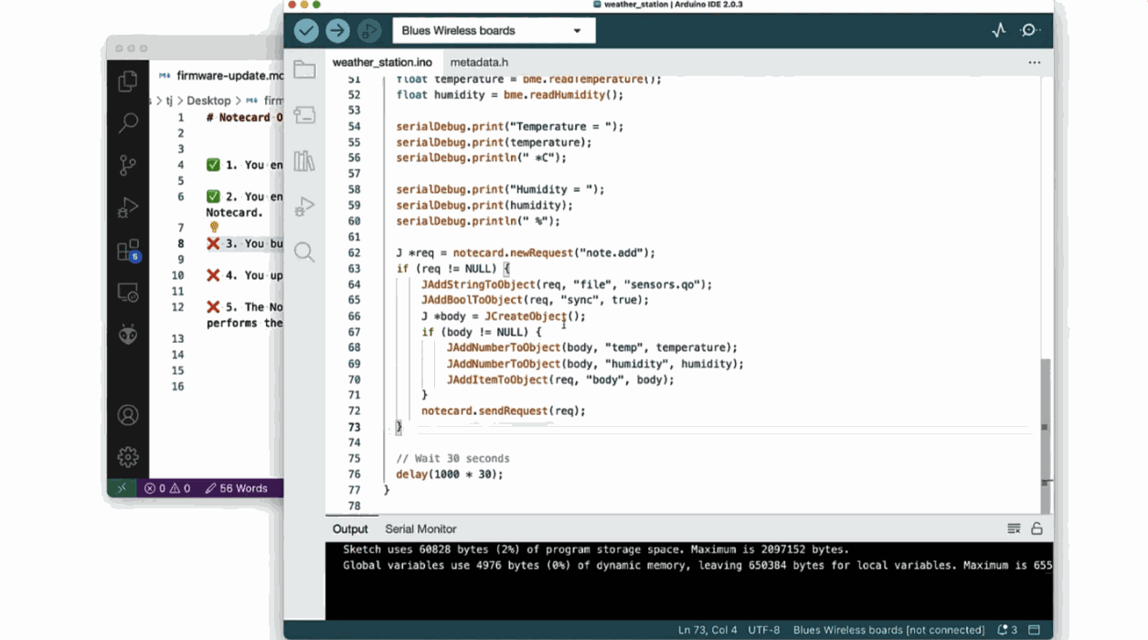Open Explorer icon in VS Code activity bar
1148x640 pixels.
128,81
